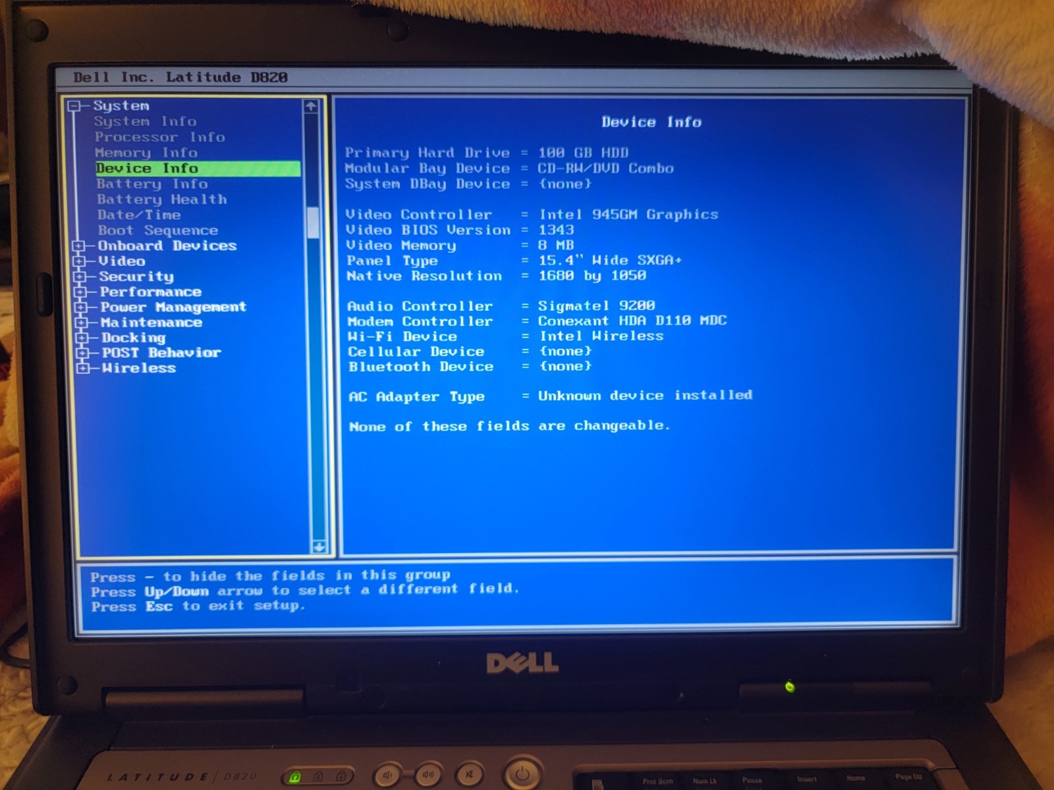Click 'Dell Inc. Latitude D820' title

[x=180, y=77]
